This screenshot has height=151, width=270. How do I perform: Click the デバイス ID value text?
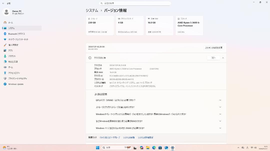129,76
